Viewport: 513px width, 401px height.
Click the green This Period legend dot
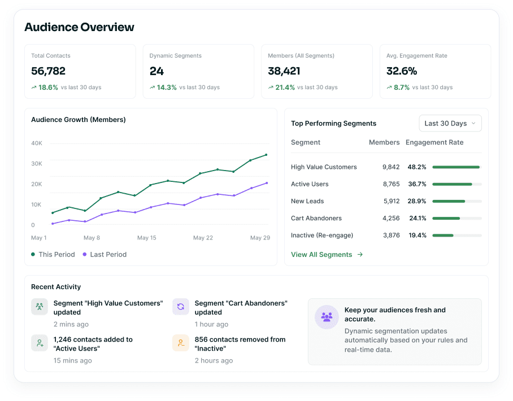(x=33, y=254)
